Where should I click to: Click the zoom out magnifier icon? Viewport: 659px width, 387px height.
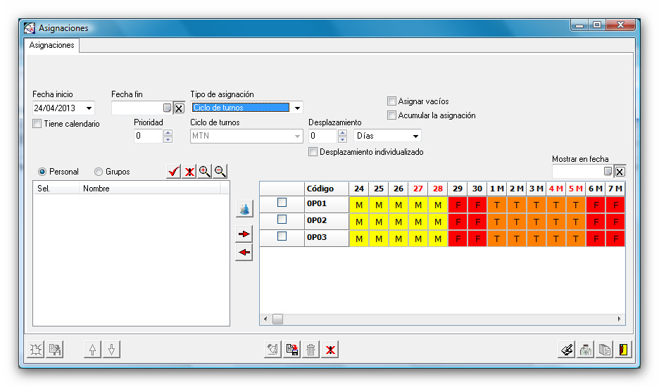tap(220, 172)
